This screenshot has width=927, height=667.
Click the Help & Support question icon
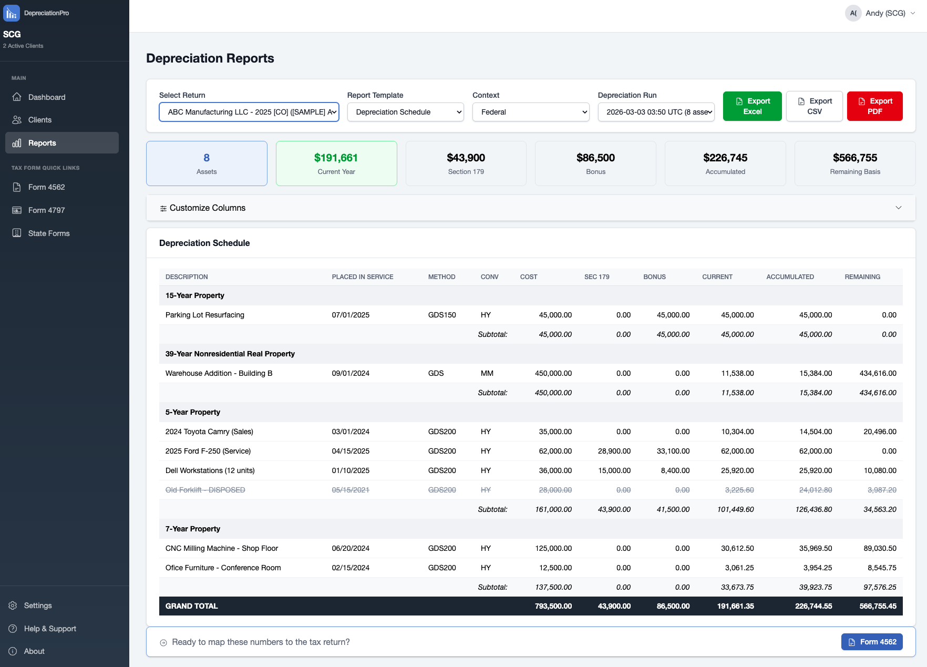pyautogui.click(x=13, y=629)
